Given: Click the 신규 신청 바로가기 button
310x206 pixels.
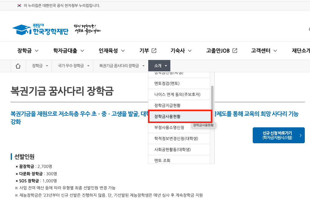Looking at the screenshot, I should [278, 135].
